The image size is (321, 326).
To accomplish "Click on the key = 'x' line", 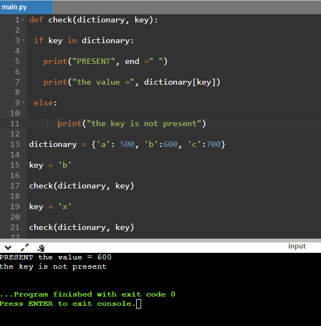I will click(50, 206).
